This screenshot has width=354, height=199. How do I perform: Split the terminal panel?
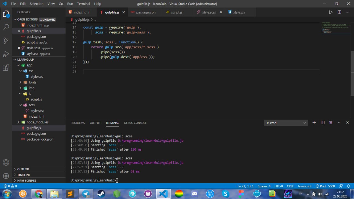click(x=322, y=123)
